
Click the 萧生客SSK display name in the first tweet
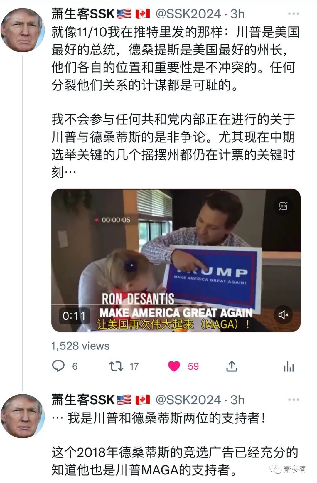click(x=83, y=14)
